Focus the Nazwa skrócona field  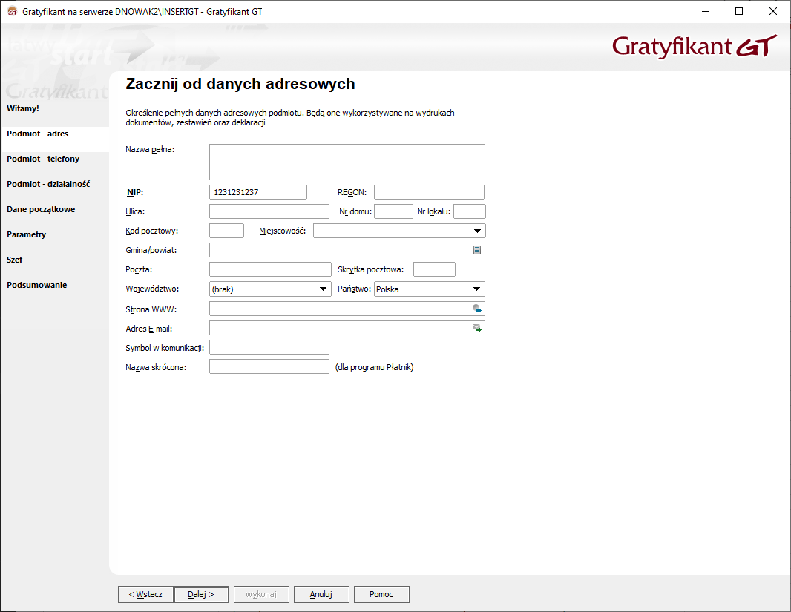point(269,366)
